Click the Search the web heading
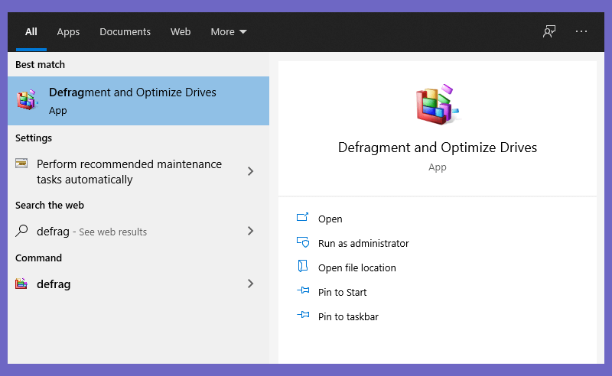 [50, 205]
